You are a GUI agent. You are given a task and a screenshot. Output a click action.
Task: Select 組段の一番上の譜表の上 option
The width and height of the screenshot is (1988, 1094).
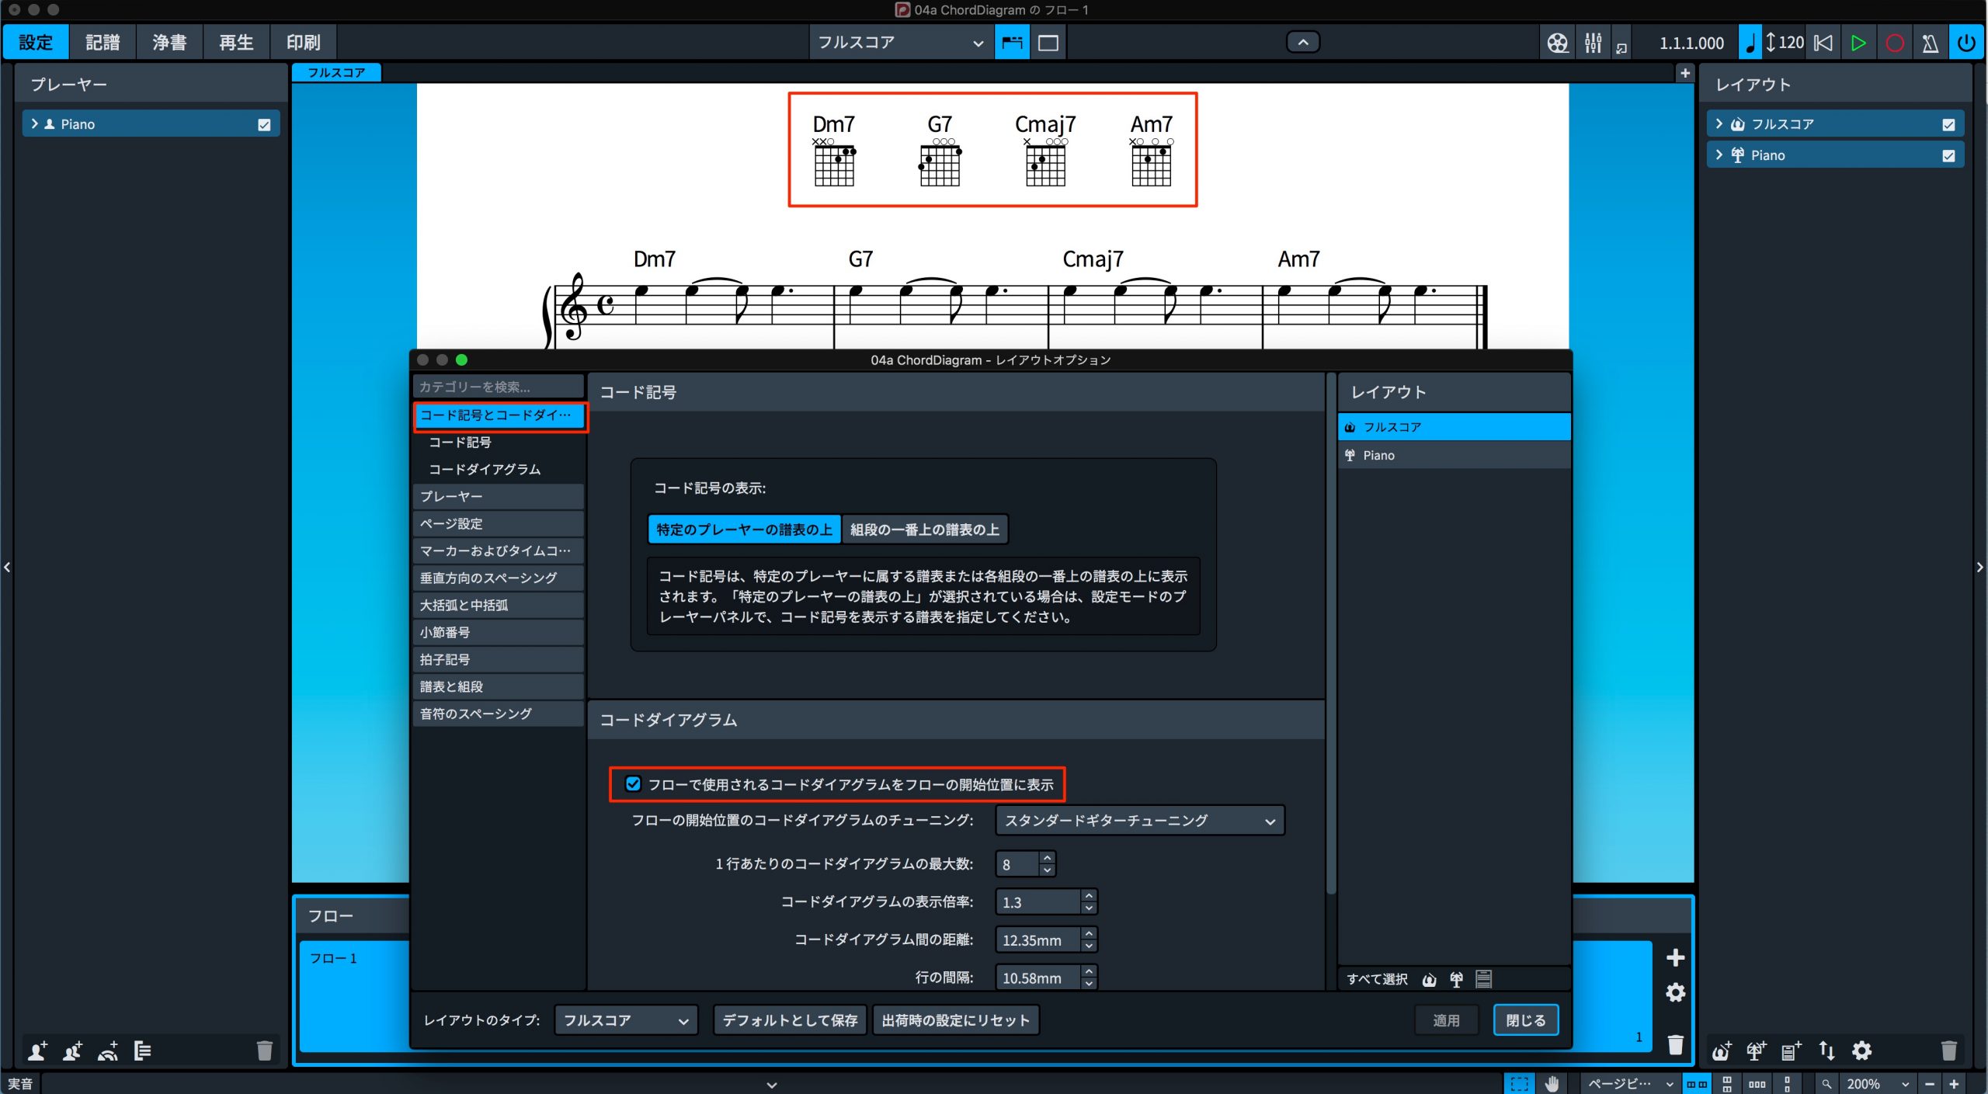(924, 530)
